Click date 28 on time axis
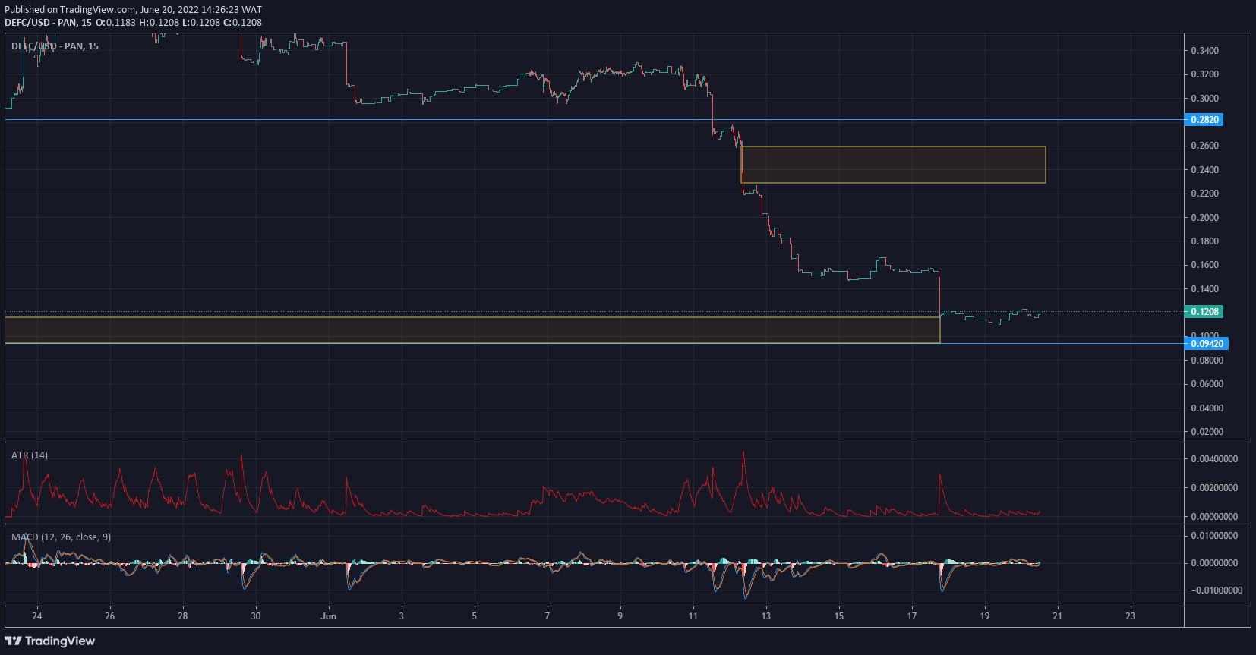The image size is (1256, 655). (183, 616)
